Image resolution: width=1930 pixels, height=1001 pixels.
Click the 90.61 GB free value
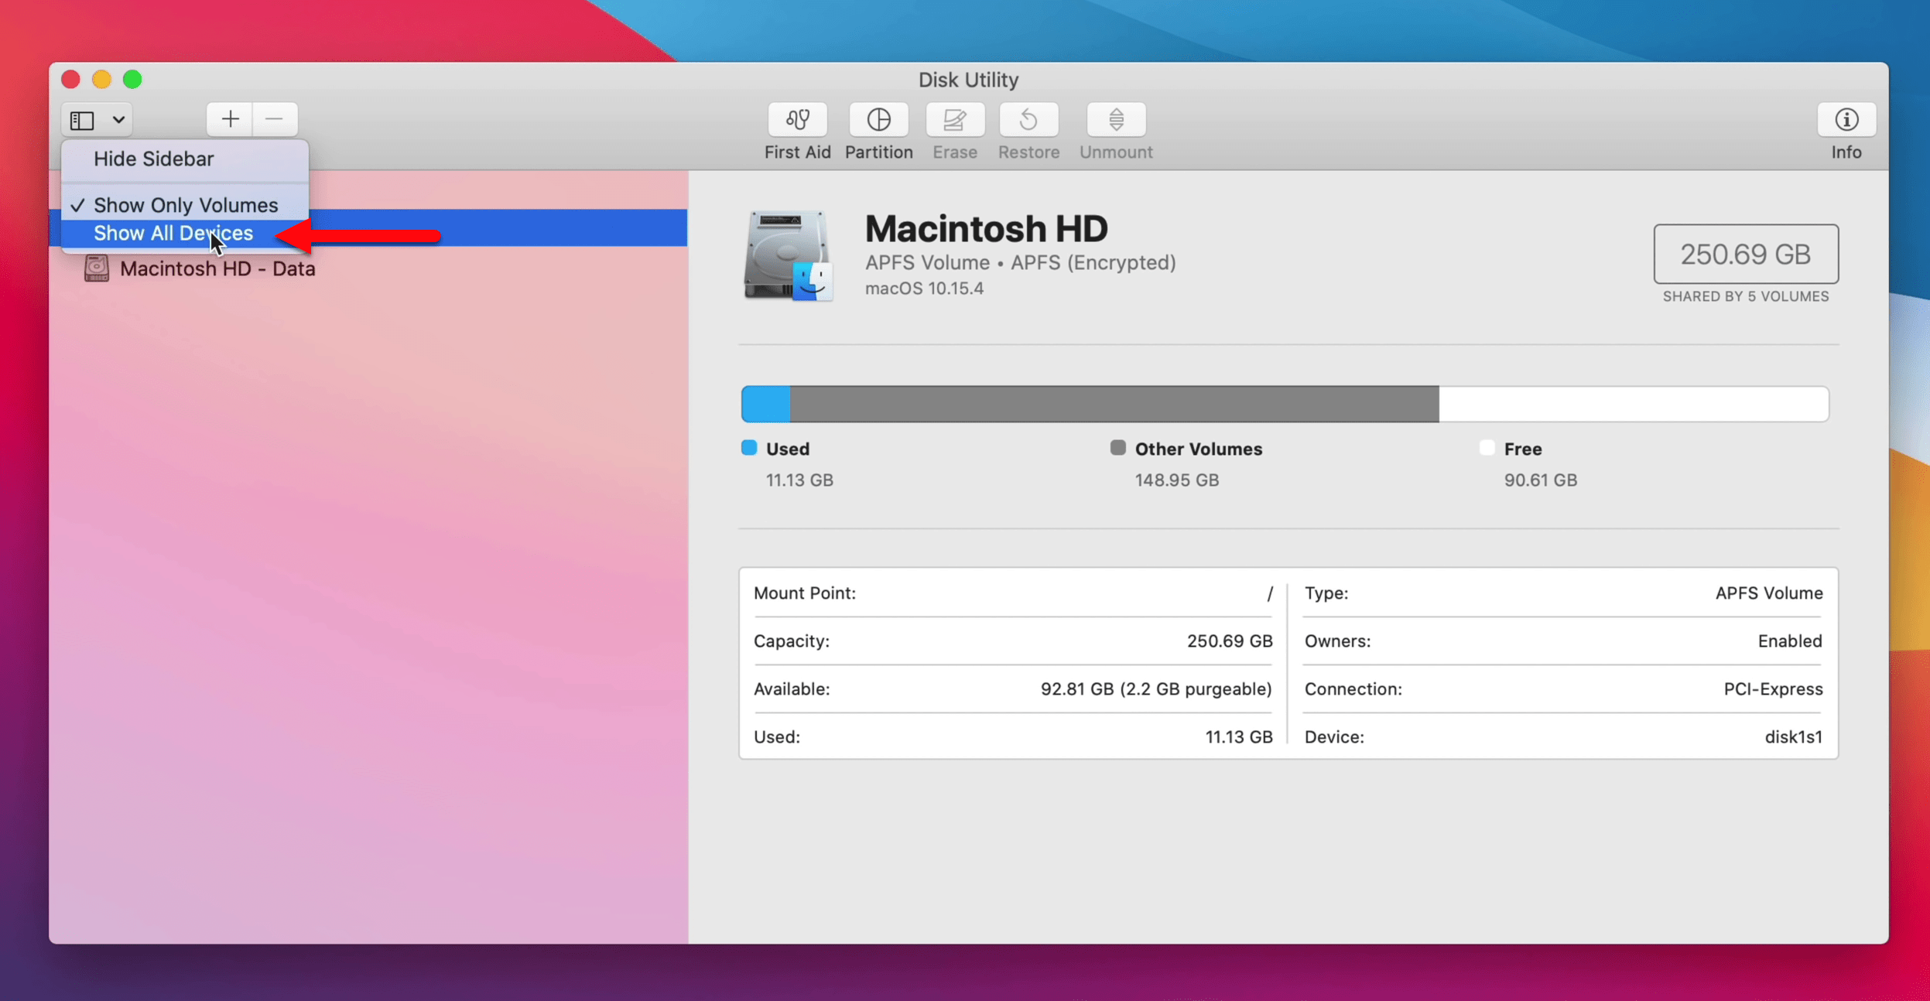1540,480
